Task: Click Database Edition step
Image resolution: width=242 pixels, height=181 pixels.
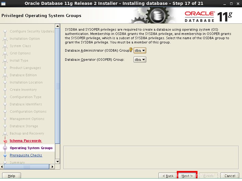Action: click(23, 75)
